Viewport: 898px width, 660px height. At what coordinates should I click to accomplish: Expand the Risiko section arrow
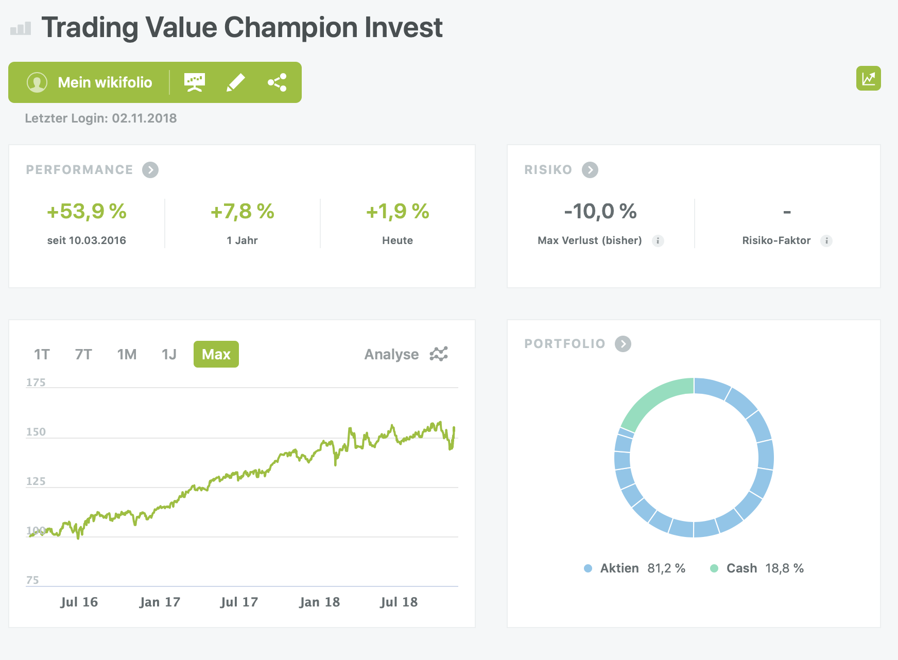click(590, 170)
